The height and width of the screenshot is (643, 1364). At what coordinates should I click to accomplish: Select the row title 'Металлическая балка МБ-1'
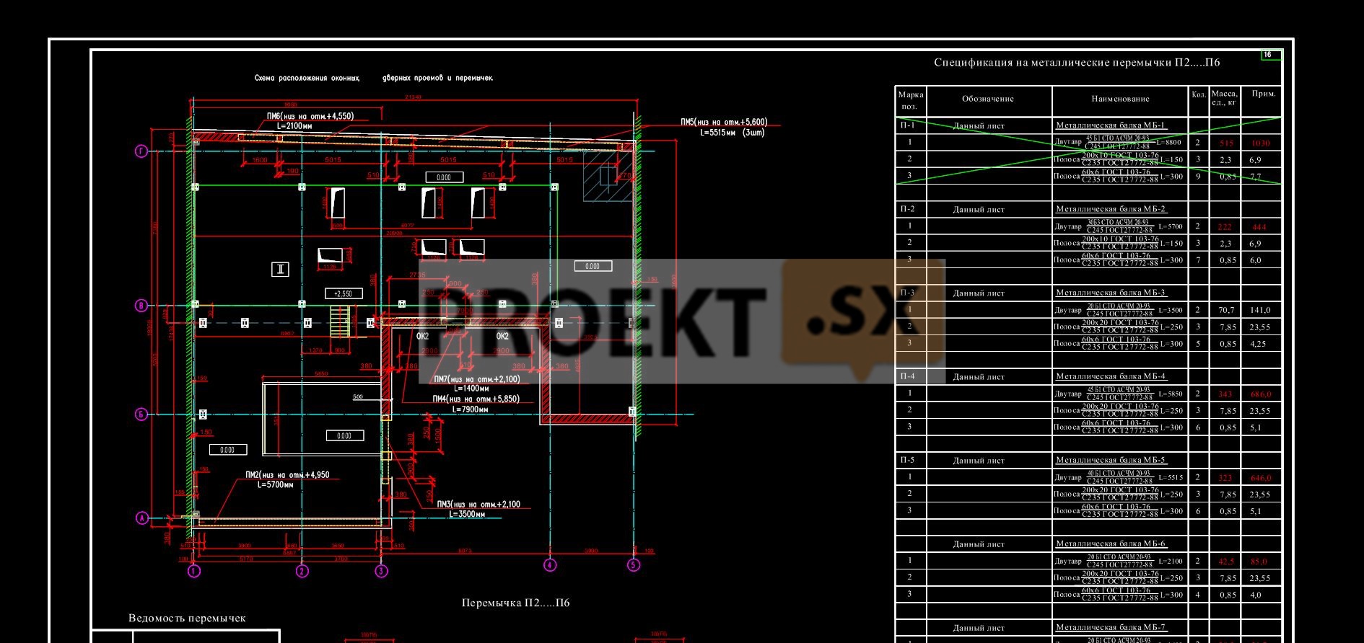(1111, 125)
